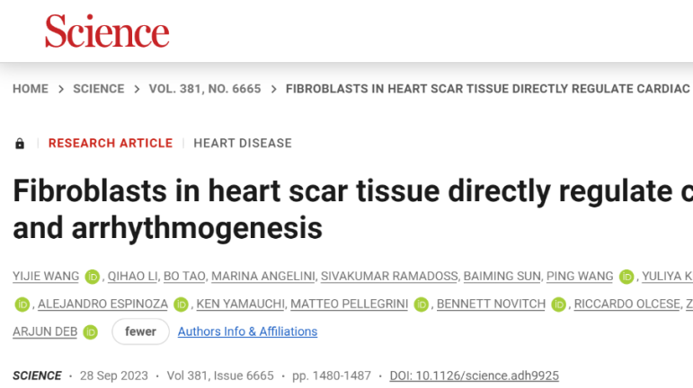Click author name Riccardo Olcese
The image size is (693, 388).
pyautogui.click(x=628, y=304)
